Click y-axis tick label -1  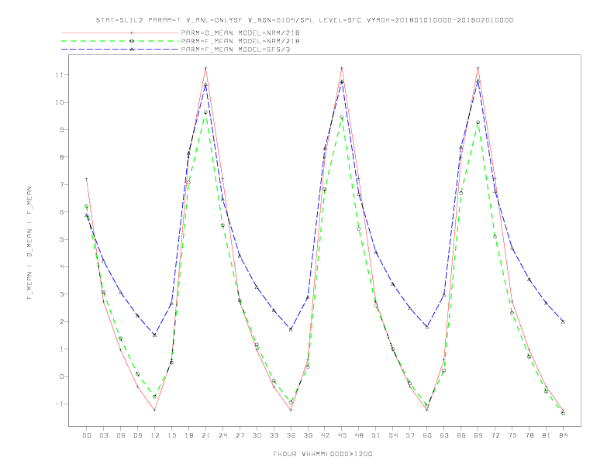click(x=60, y=404)
